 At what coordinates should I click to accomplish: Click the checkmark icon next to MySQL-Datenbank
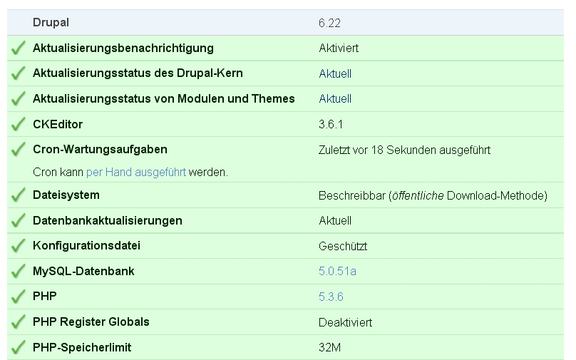[x=18, y=272]
